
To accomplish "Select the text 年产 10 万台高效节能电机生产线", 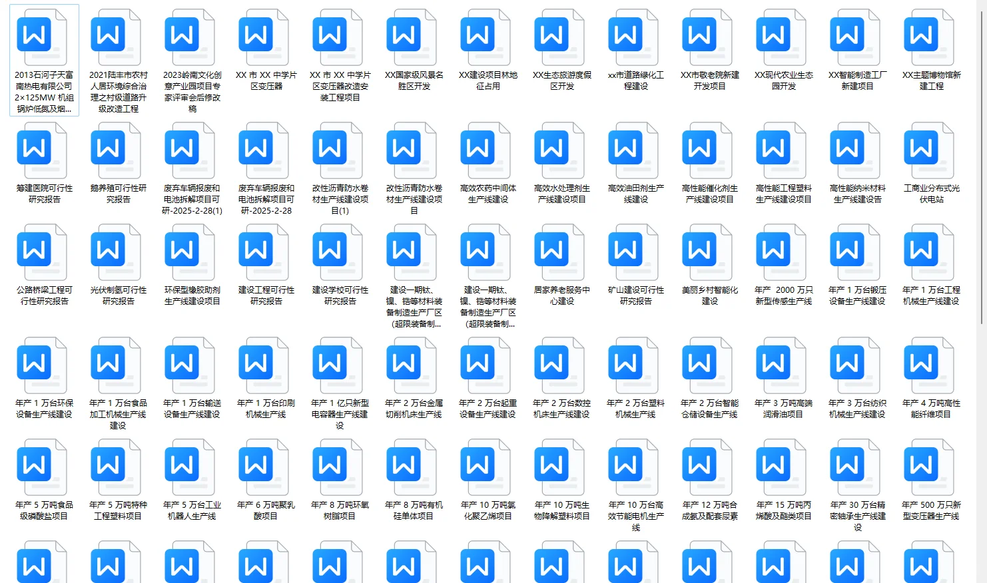I will [636, 516].
